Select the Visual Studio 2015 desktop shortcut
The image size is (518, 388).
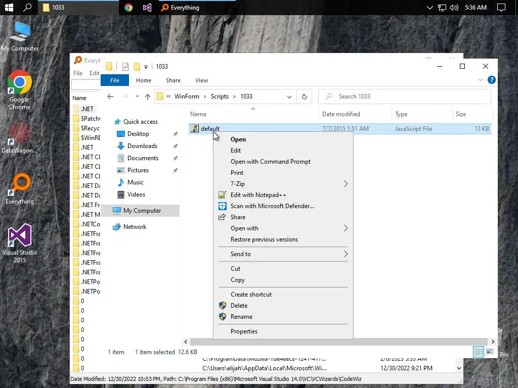[20, 243]
